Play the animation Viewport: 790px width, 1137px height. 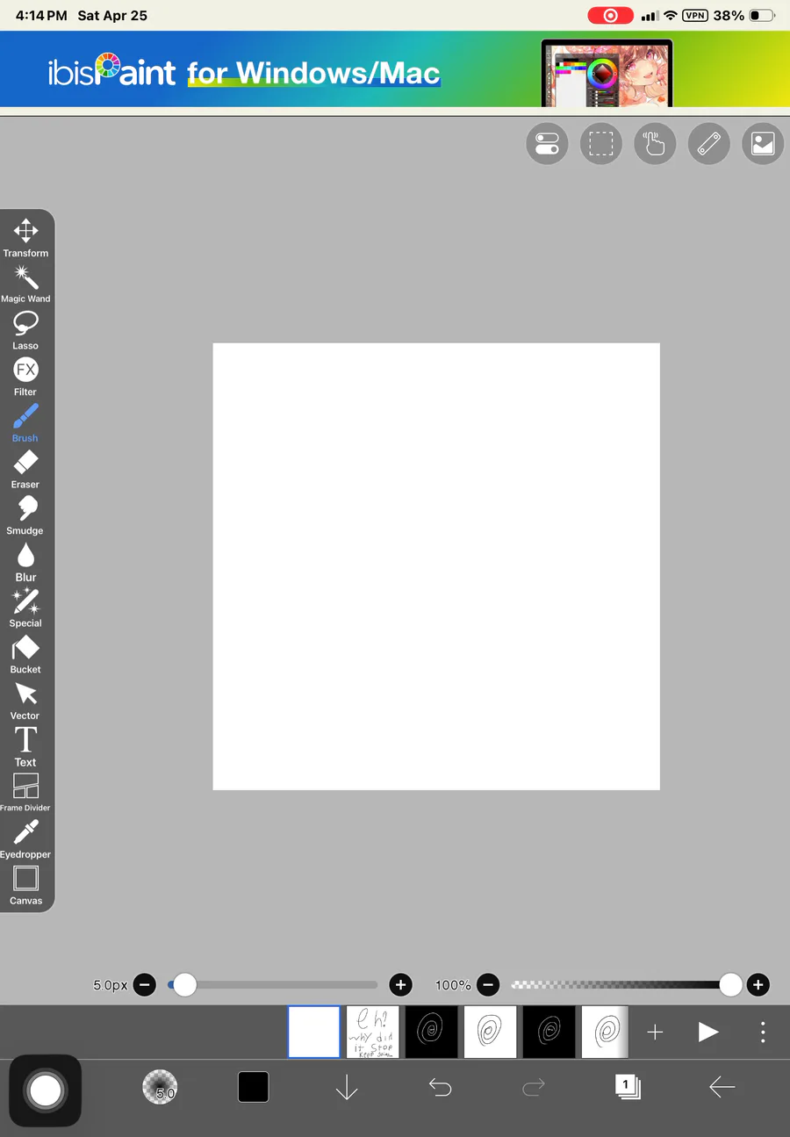[708, 1032]
